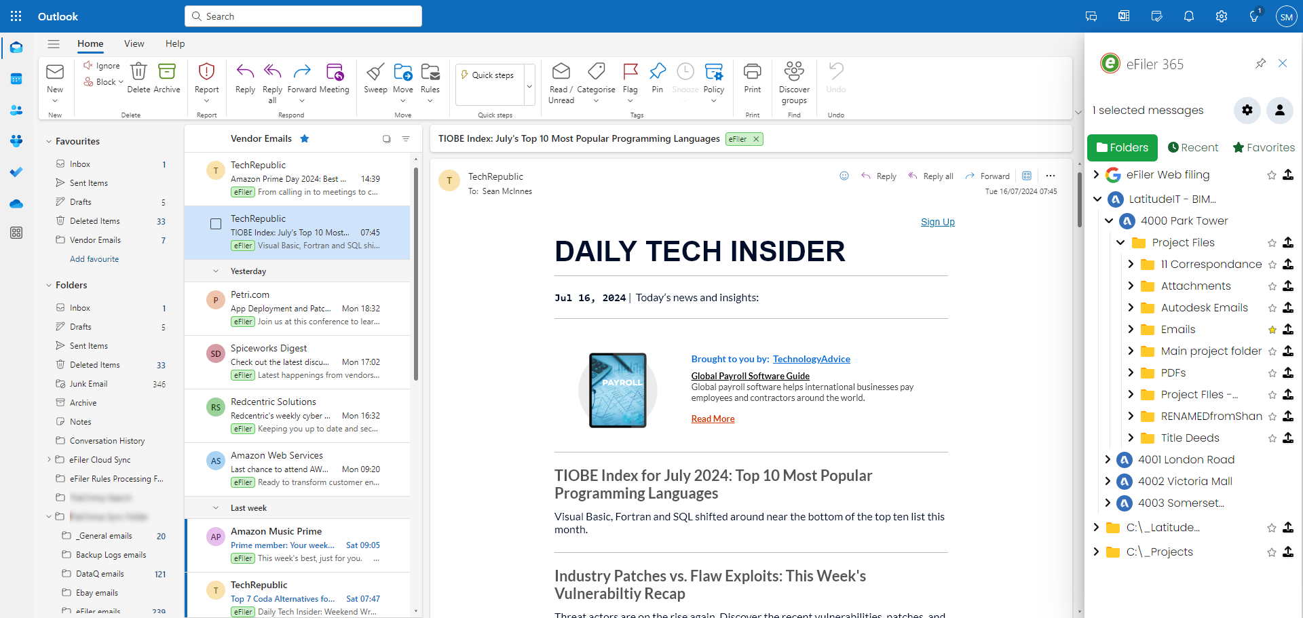Favorite the Project Files folder star

tap(1272, 243)
